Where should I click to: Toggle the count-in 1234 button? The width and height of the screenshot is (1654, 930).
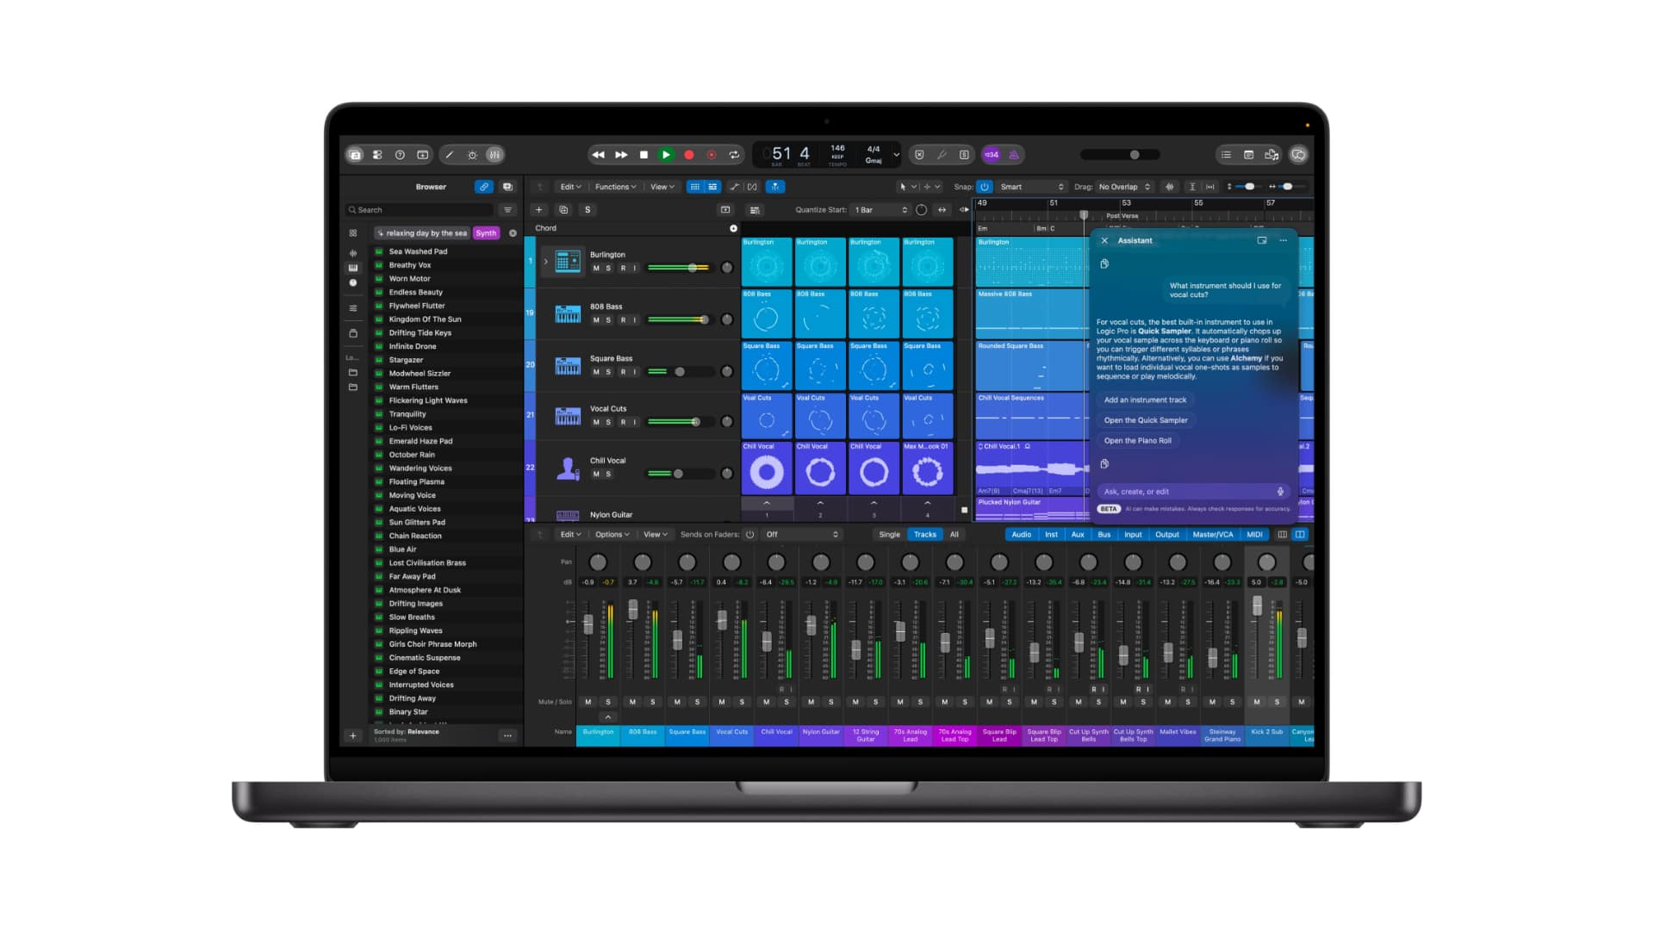pyautogui.click(x=992, y=155)
